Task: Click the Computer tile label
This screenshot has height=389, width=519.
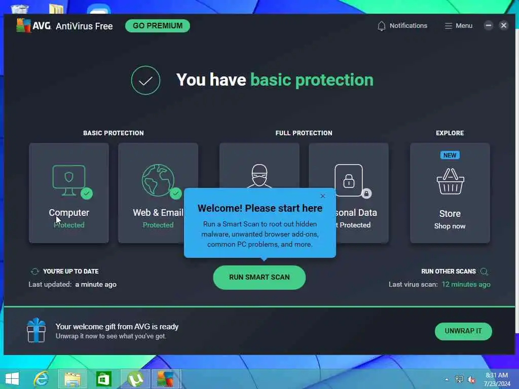Action: tap(69, 212)
